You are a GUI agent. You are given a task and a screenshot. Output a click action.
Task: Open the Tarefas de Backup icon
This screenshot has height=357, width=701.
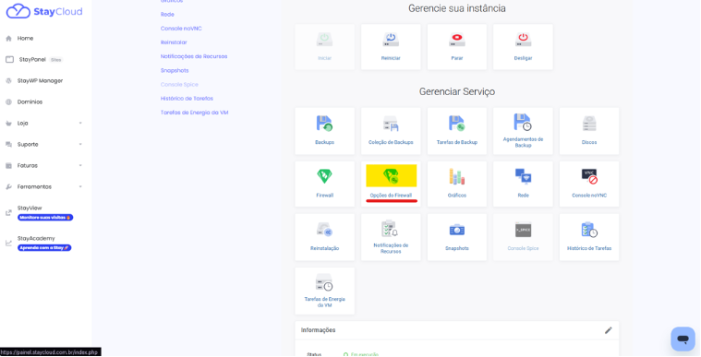(x=457, y=124)
